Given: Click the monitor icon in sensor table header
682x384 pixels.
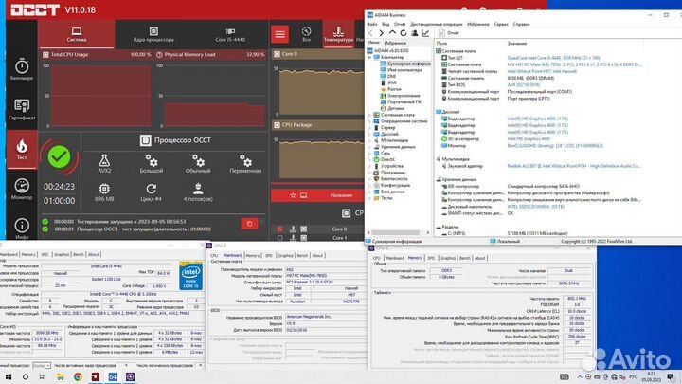Looking at the screenshot, I should pyautogui.click(x=304, y=195).
